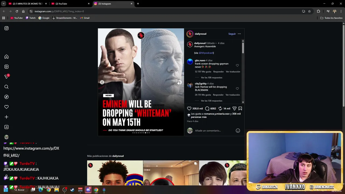The width and height of the screenshot is (345, 194).
Task: Go to previous carousel image arrow
Action: pos(102,82)
